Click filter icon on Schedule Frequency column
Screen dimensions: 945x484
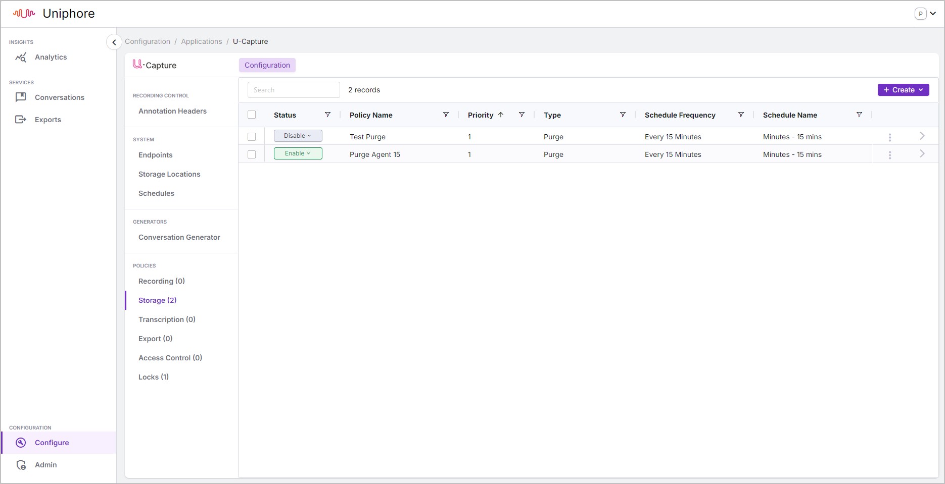(x=741, y=115)
